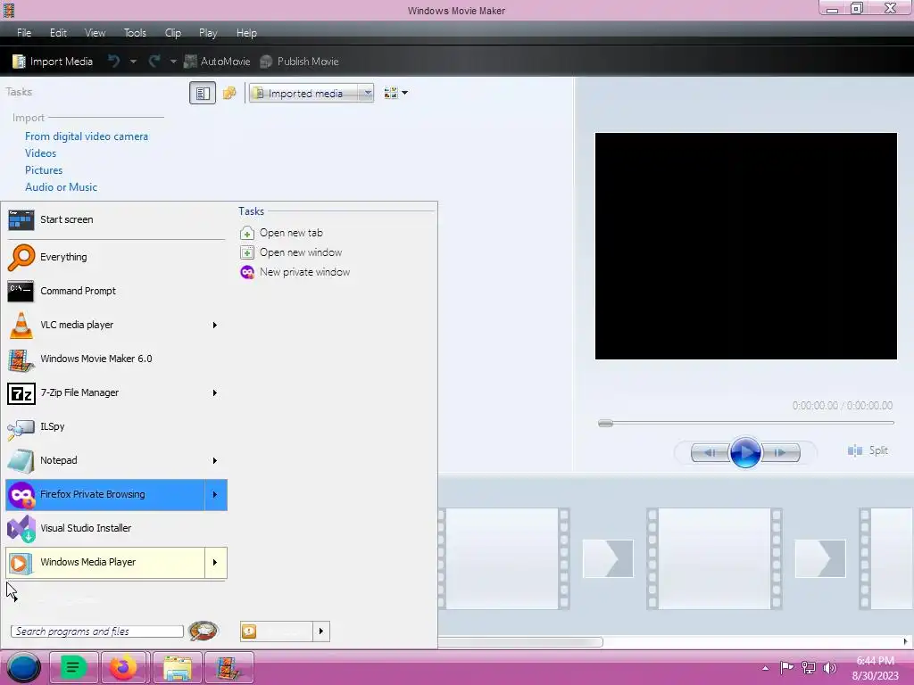Click the Split clip button

pyautogui.click(x=868, y=450)
